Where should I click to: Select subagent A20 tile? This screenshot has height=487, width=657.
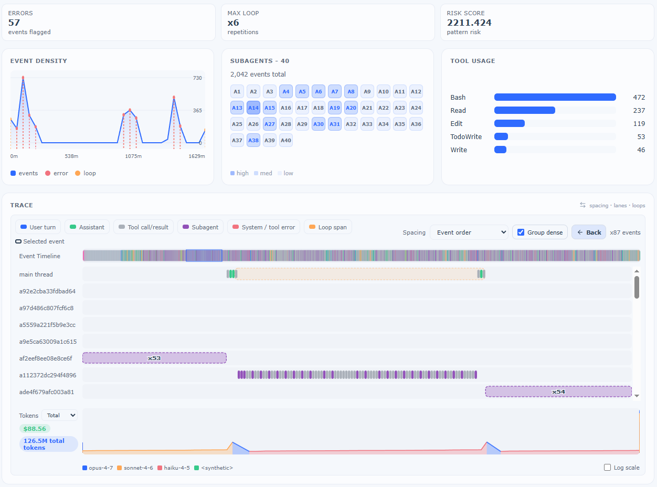point(351,108)
